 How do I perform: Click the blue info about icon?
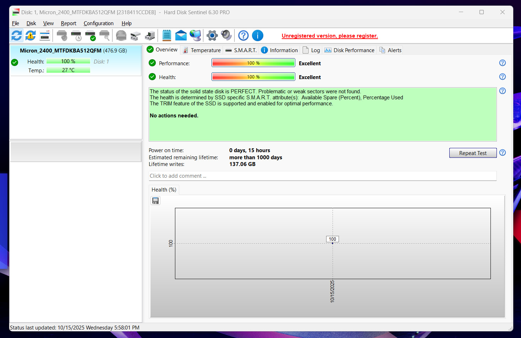point(258,35)
